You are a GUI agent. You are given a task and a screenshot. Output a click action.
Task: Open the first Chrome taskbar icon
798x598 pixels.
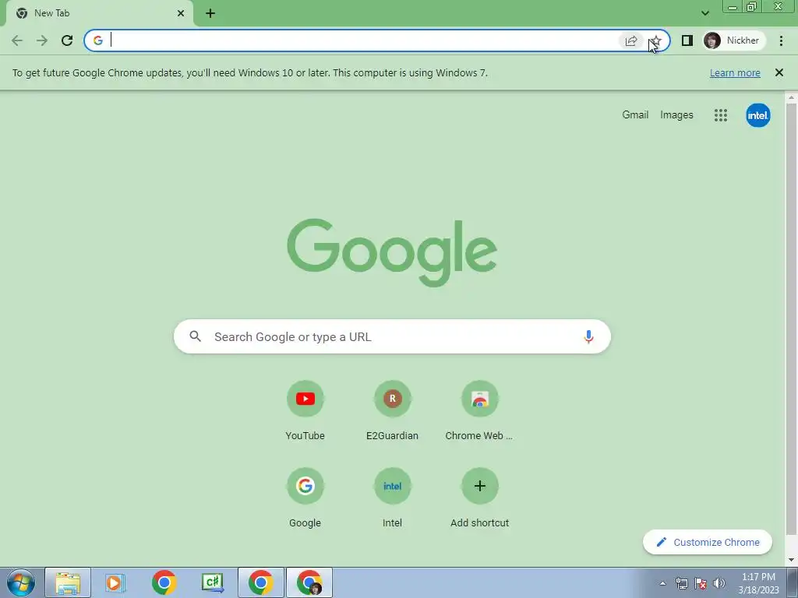click(x=164, y=582)
